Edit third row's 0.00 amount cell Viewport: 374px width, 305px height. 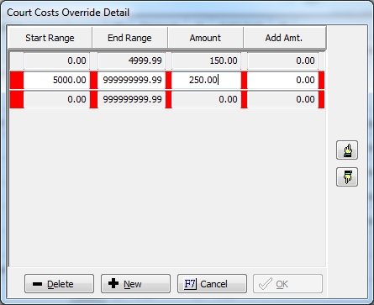coord(206,99)
